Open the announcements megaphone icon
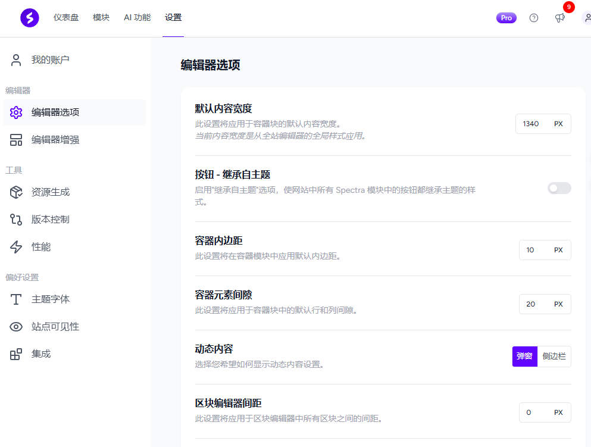Viewport: 591px width, 447px height. click(559, 18)
